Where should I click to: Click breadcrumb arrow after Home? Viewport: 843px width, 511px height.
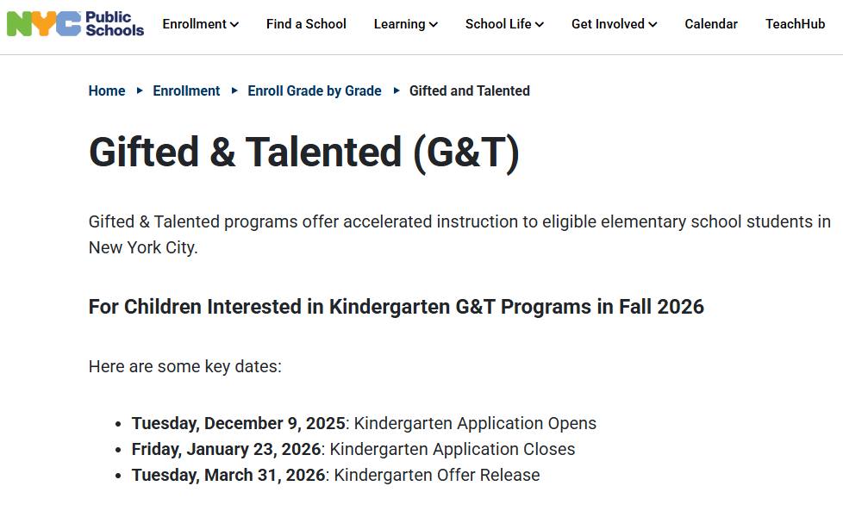tap(140, 90)
